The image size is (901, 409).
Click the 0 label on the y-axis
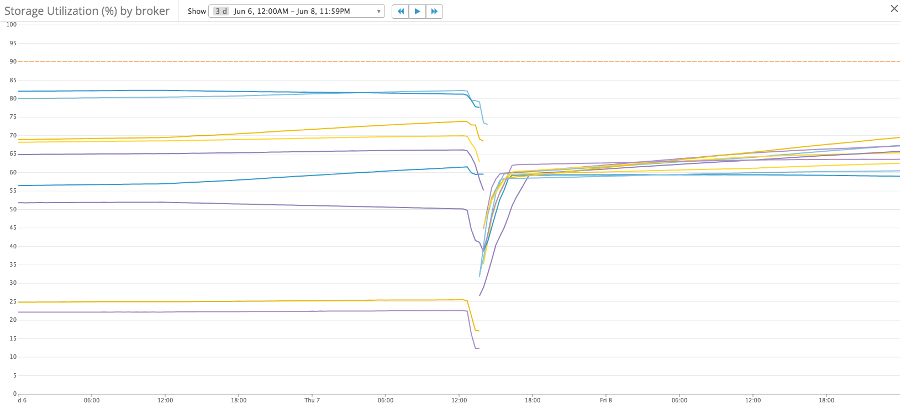(14, 394)
